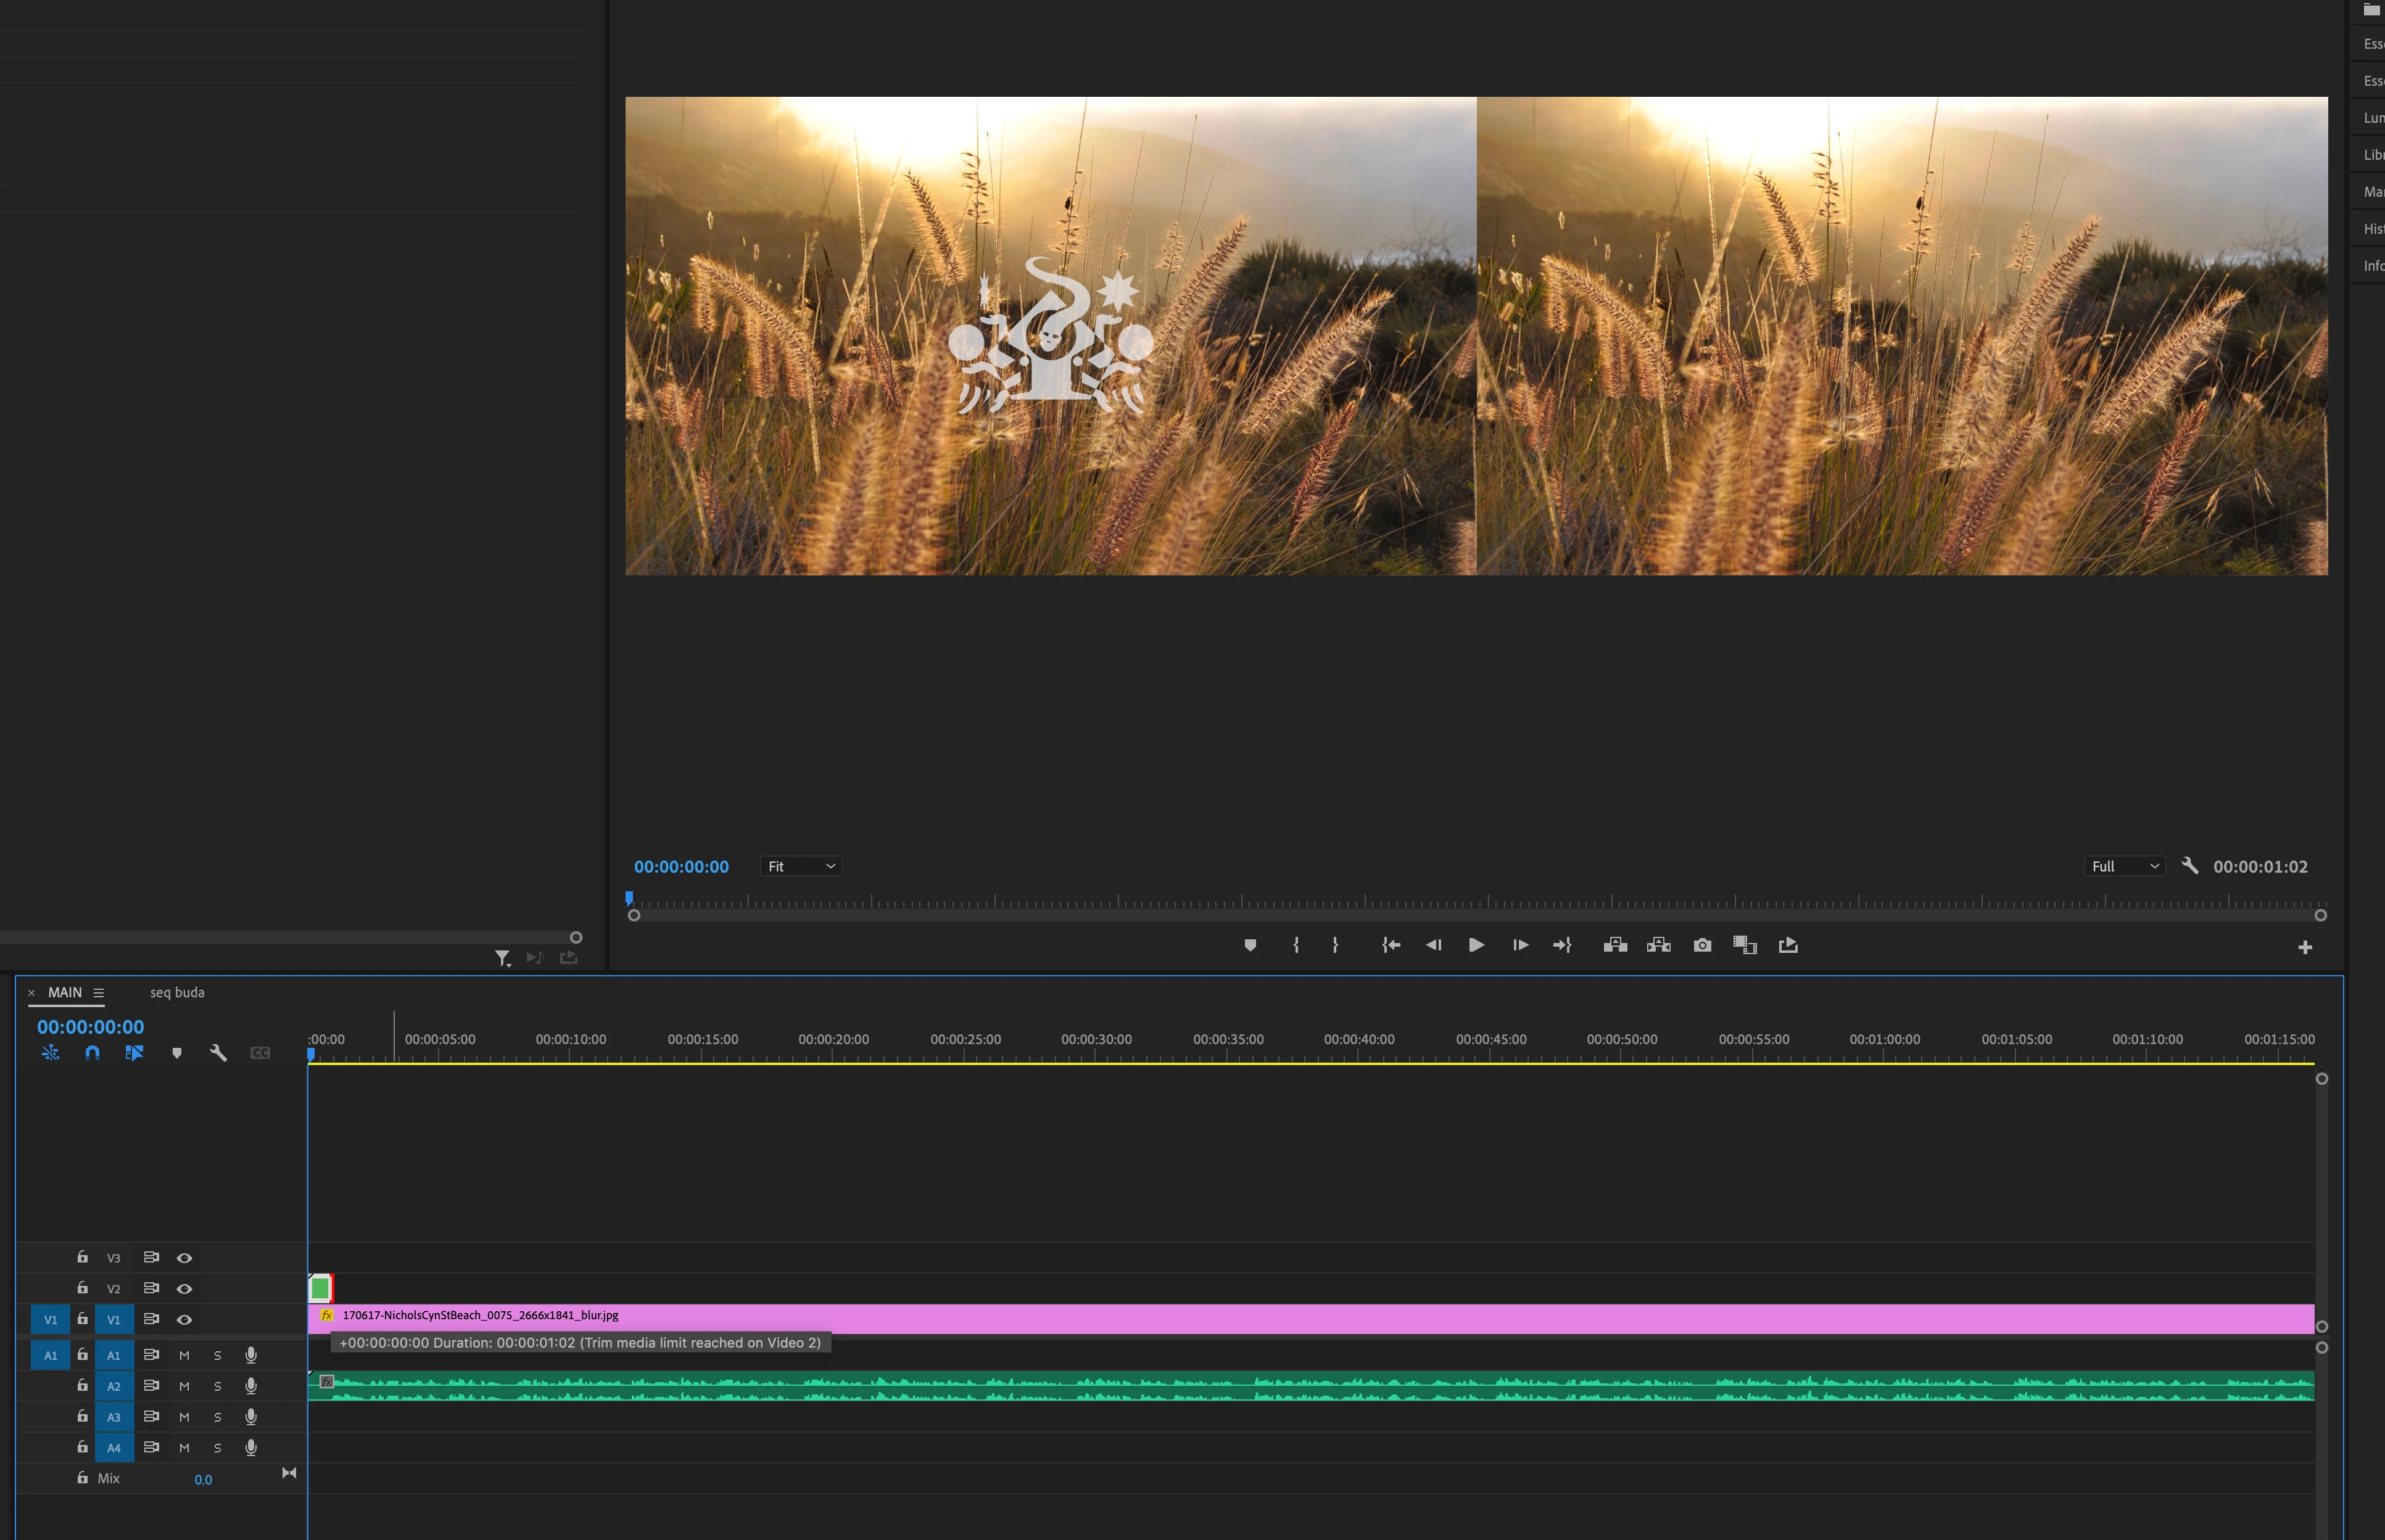Mute audio track A1

point(184,1356)
